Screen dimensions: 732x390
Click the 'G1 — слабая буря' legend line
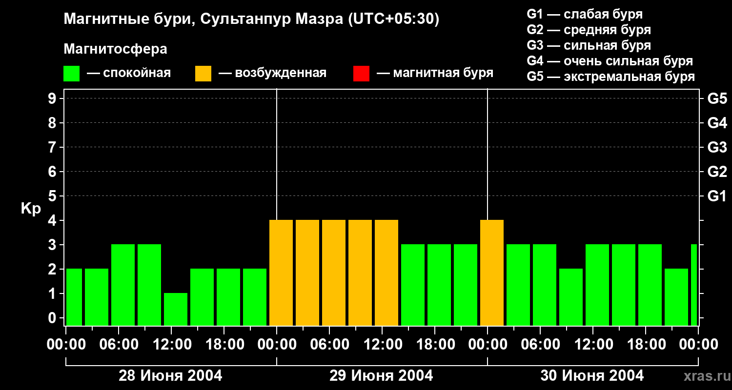(585, 14)
